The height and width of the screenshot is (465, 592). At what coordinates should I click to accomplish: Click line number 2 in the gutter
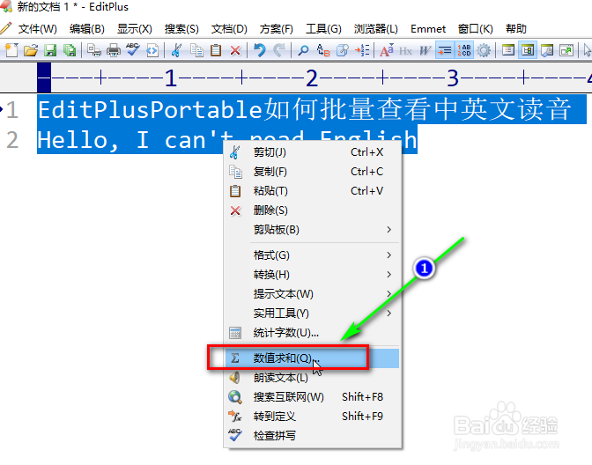12,140
